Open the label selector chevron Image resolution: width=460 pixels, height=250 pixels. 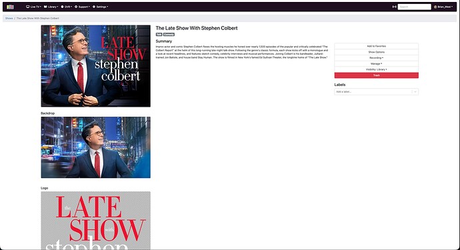(x=415, y=92)
